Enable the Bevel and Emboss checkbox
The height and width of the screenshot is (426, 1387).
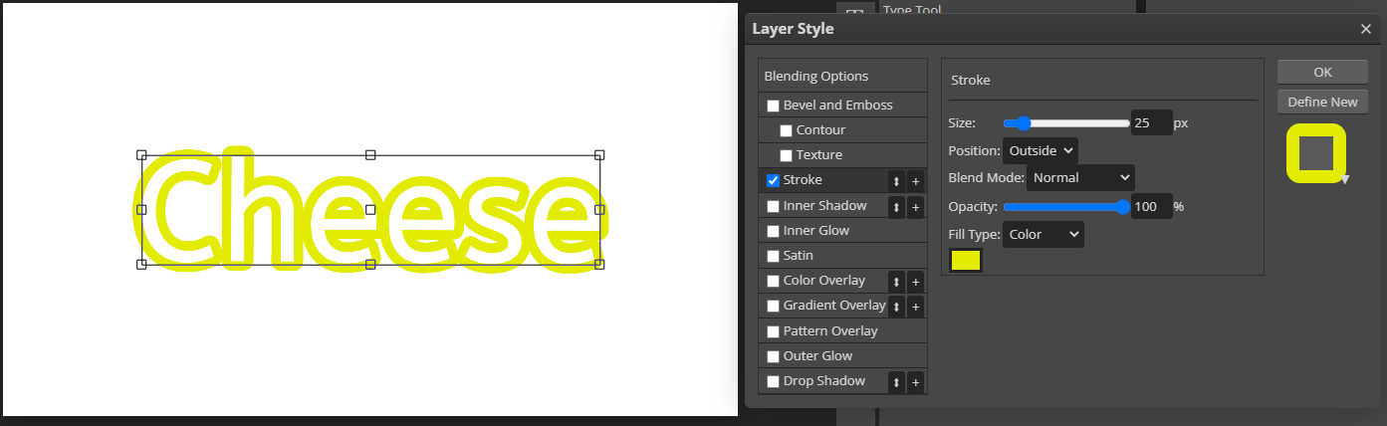(x=773, y=106)
